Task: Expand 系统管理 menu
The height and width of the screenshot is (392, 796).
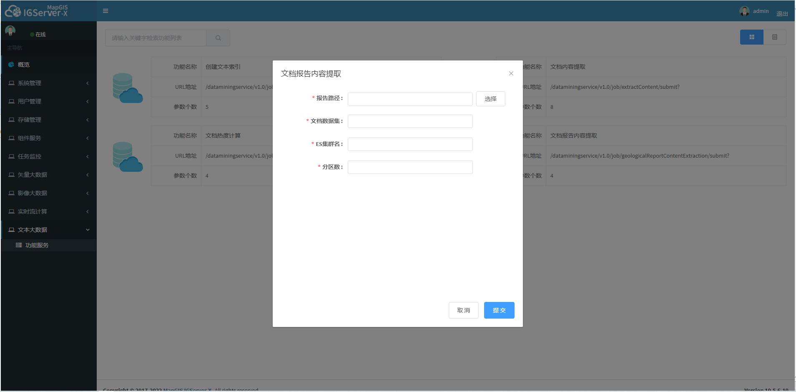Action: 48,83
